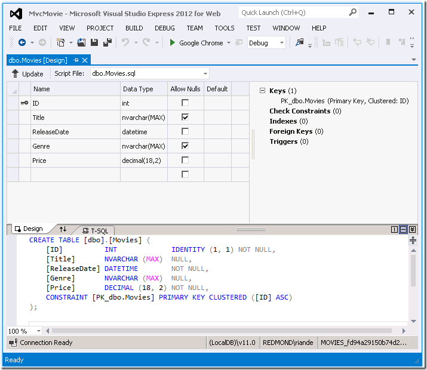This screenshot has height=370, width=427.
Task: Click the swap panes arrows icon
Action: click(x=63, y=229)
